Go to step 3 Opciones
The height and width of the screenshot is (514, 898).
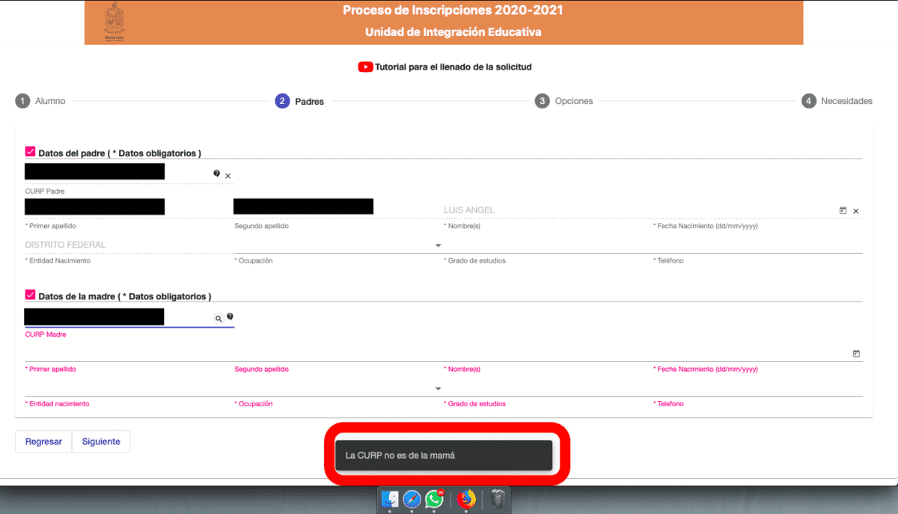pyautogui.click(x=564, y=101)
